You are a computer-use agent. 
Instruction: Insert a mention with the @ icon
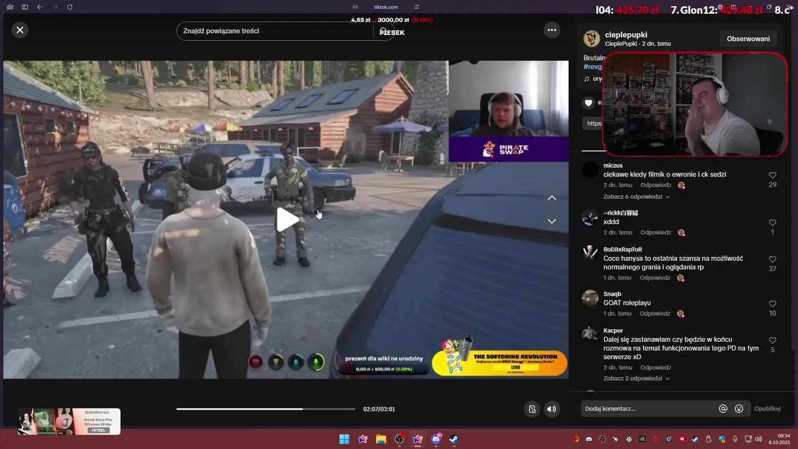(723, 409)
